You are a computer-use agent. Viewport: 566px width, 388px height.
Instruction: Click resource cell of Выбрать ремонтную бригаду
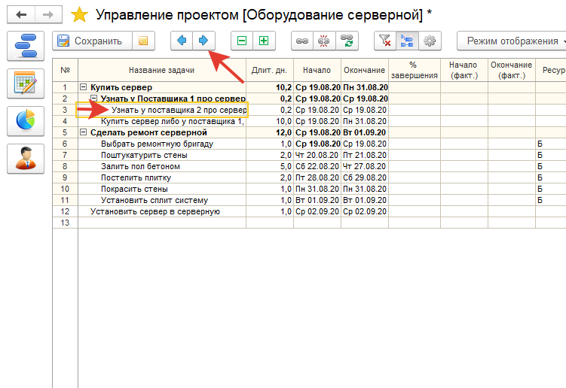click(x=550, y=144)
